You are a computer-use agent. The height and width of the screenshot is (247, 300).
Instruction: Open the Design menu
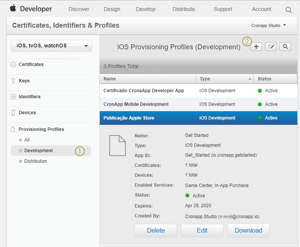[x=112, y=9]
